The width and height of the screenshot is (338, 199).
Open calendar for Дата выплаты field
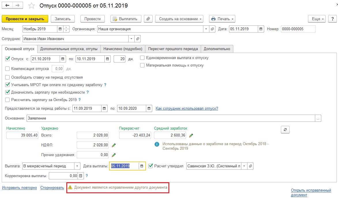(142, 166)
